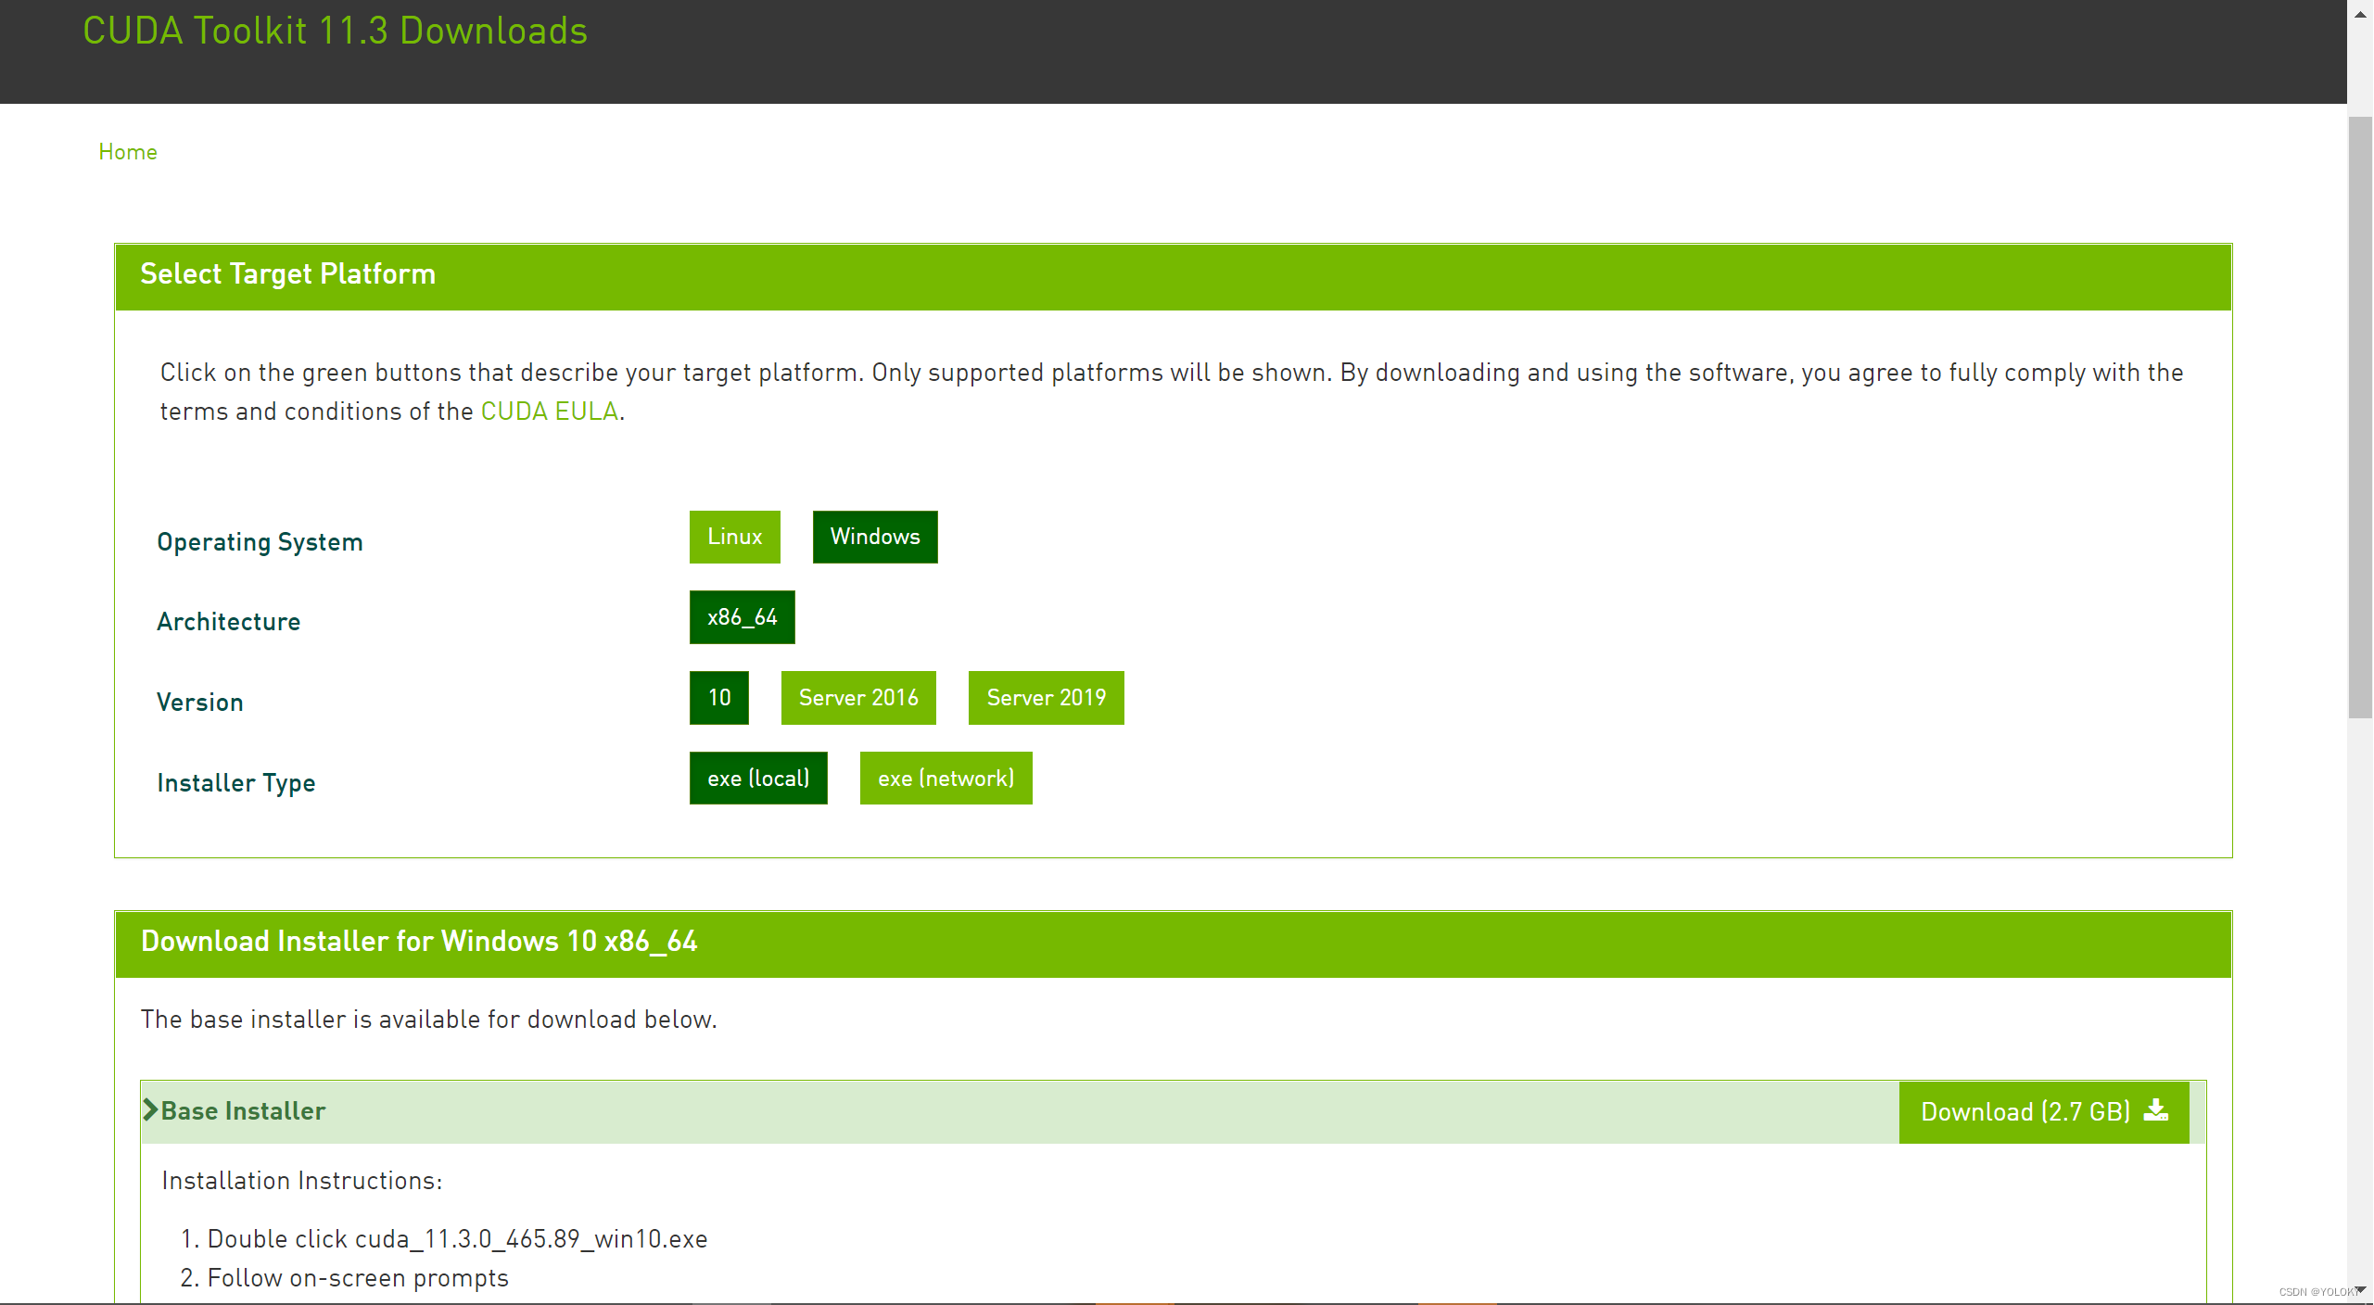Viewport: 2374px width, 1305px height.
Task: Choose the exe (network) installer type
Action: pos(946,779)
